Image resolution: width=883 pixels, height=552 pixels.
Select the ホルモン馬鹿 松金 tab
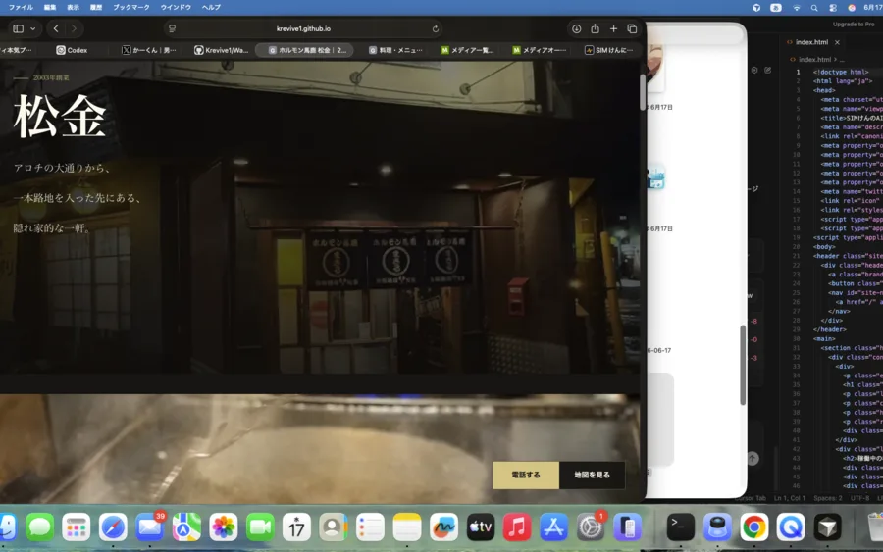[x=305, y=50]
